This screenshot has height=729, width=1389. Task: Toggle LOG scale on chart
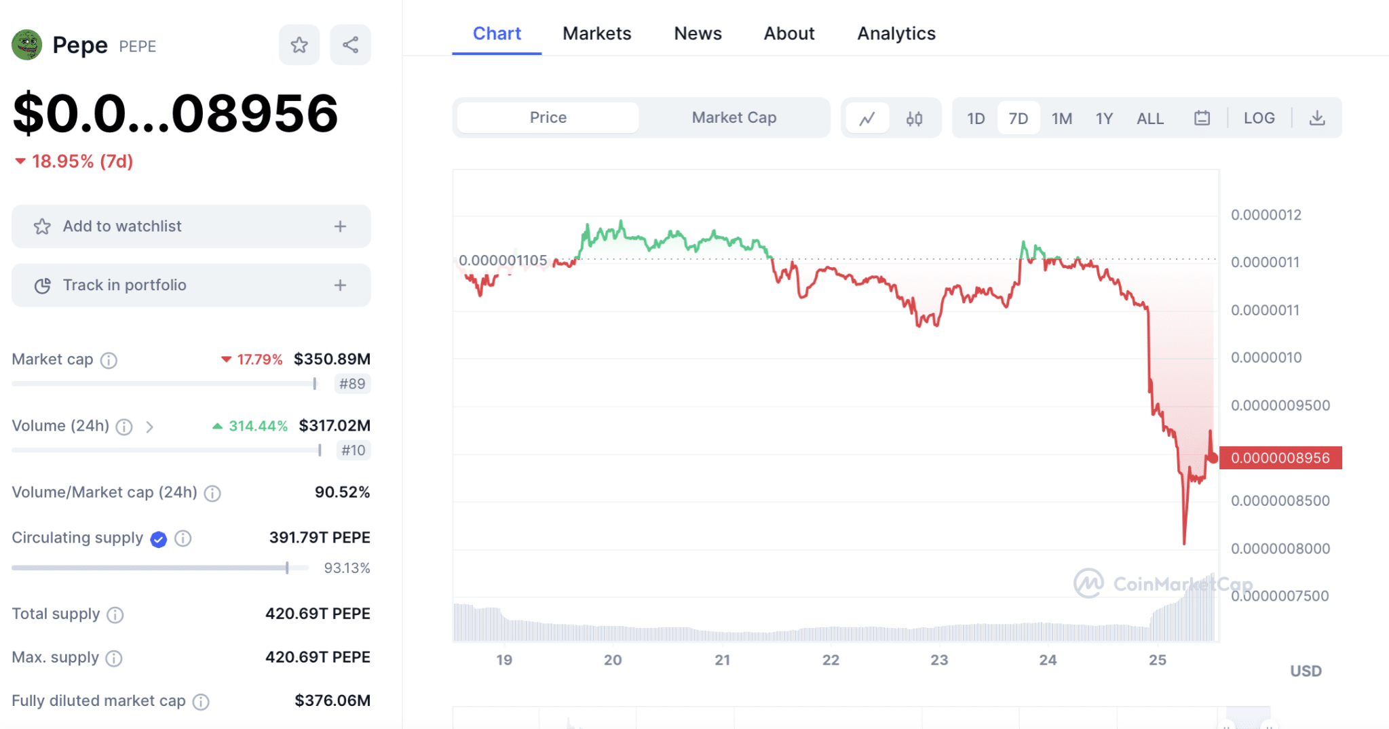pos(1259,118)
